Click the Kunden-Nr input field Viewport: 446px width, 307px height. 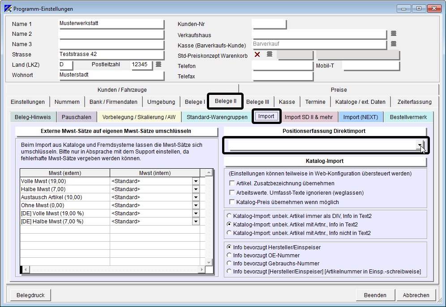tap(269, 24)
